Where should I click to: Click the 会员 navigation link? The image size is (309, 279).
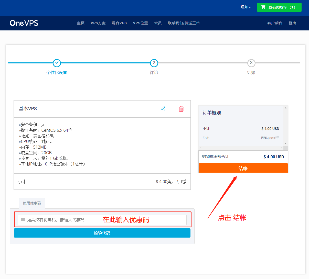pos(158,23)
